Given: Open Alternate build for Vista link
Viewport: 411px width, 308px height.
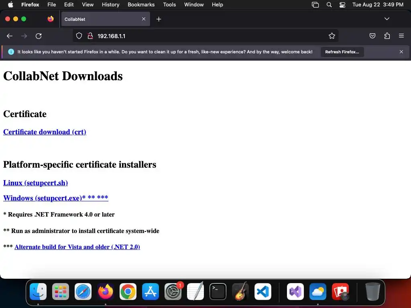Looking at the screenshot, I should pos(77,247).
